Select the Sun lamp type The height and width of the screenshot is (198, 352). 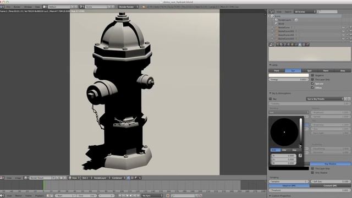(293, 71)
